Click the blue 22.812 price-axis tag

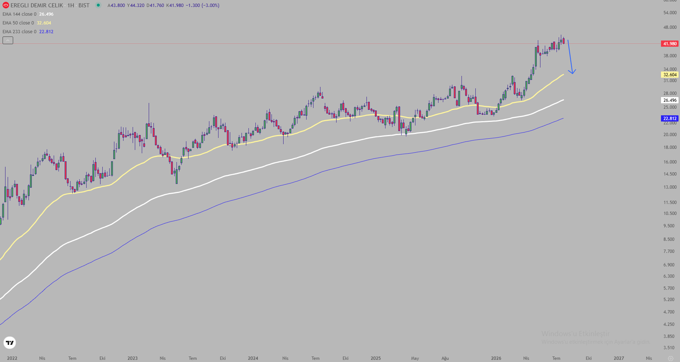(670, 119)
